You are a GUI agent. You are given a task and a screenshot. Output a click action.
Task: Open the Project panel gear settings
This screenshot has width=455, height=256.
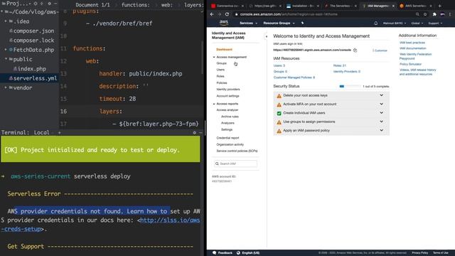(x=49, y=4)
